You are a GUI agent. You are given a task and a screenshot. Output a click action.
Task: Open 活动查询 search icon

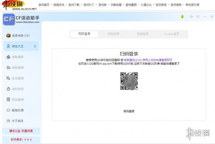pyautogui.click(x=8, y=78)
